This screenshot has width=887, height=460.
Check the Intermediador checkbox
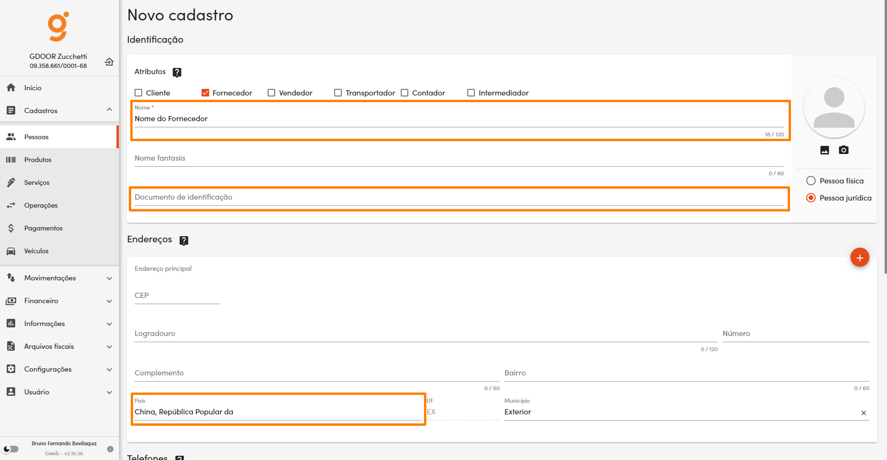471,93
